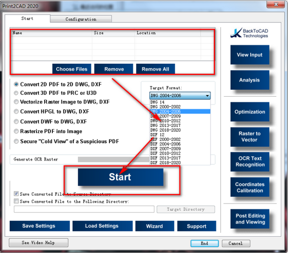Click the Choose Files button
288x253 pixels.
click(72, 69)
